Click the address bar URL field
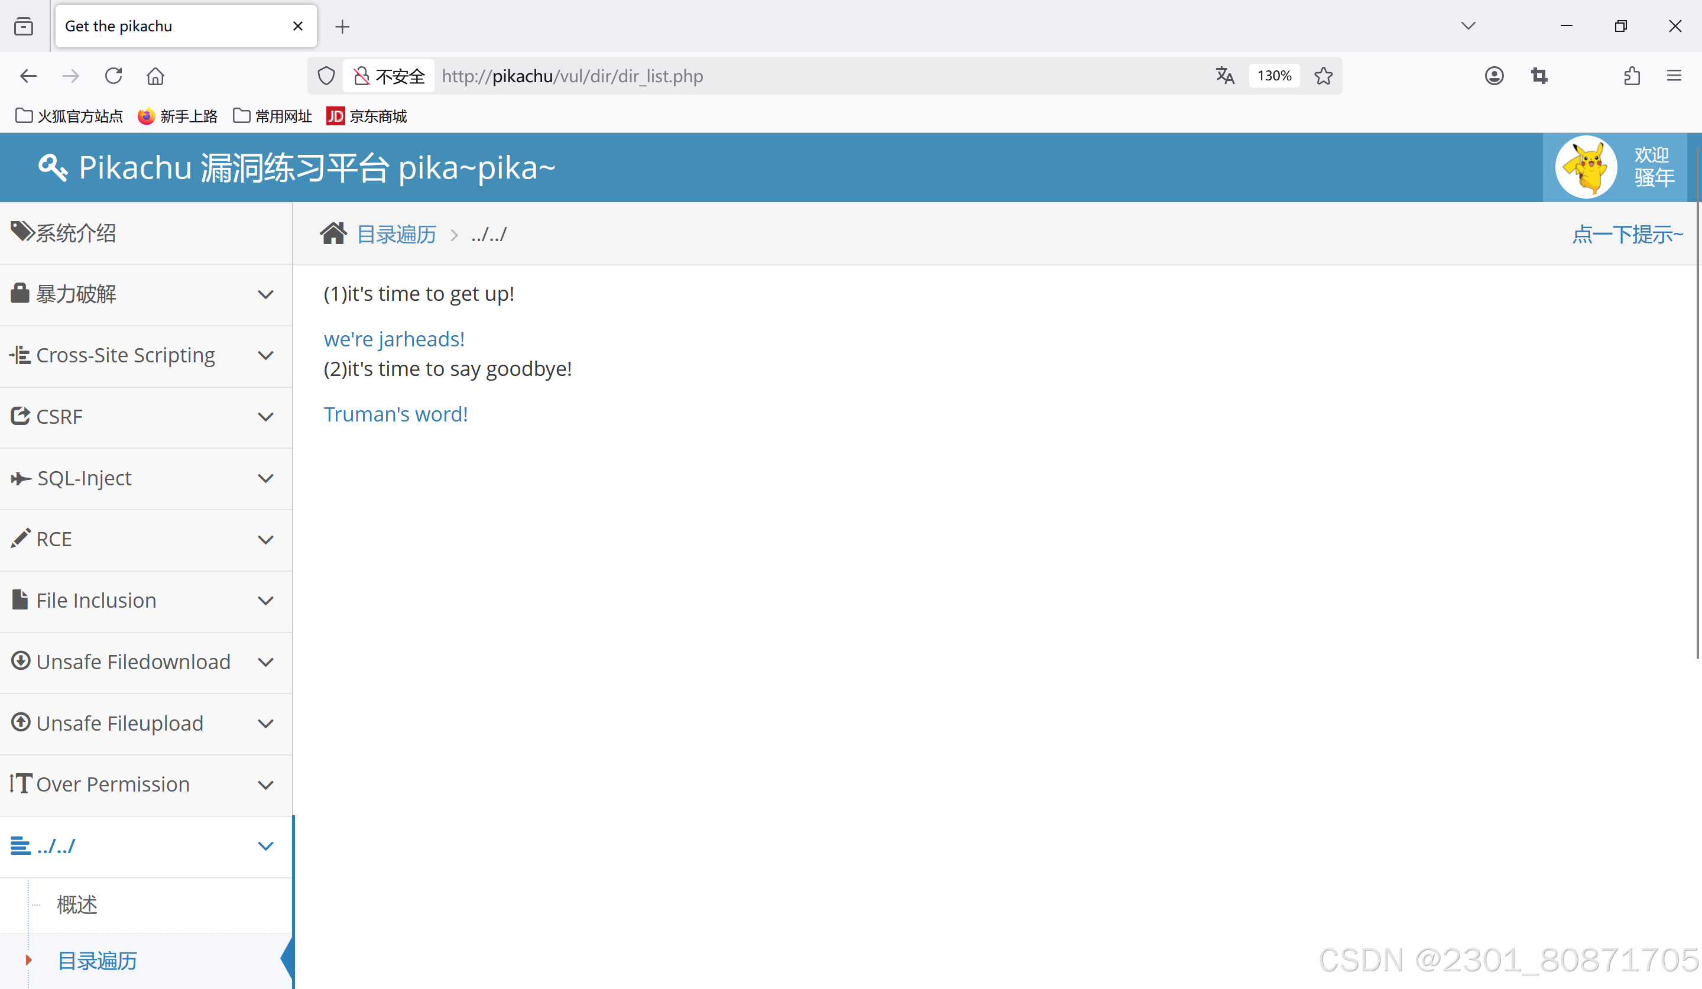 [x=811, y=76]
